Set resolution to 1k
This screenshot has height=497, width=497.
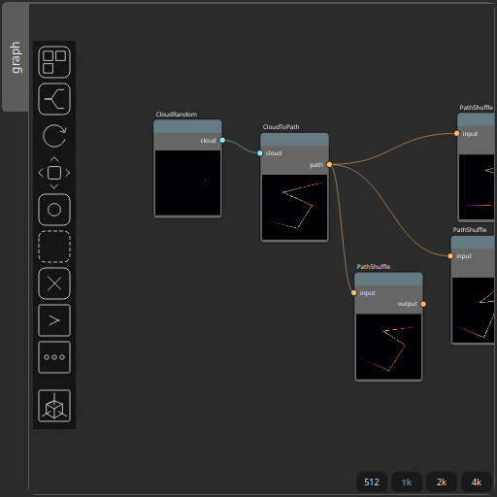pyautogui.click(x=407, y=481)
